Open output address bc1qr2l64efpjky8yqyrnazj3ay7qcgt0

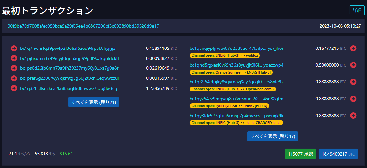click(236, 82)
